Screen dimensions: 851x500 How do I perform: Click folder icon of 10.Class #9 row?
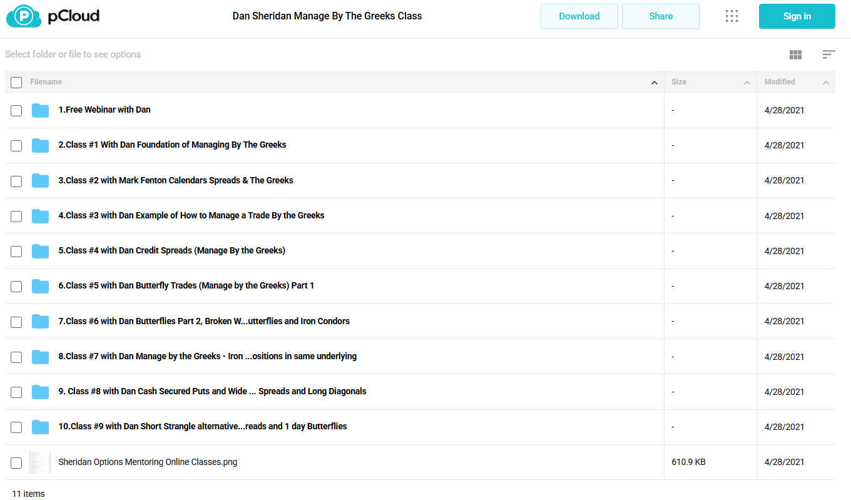(40, 427)
